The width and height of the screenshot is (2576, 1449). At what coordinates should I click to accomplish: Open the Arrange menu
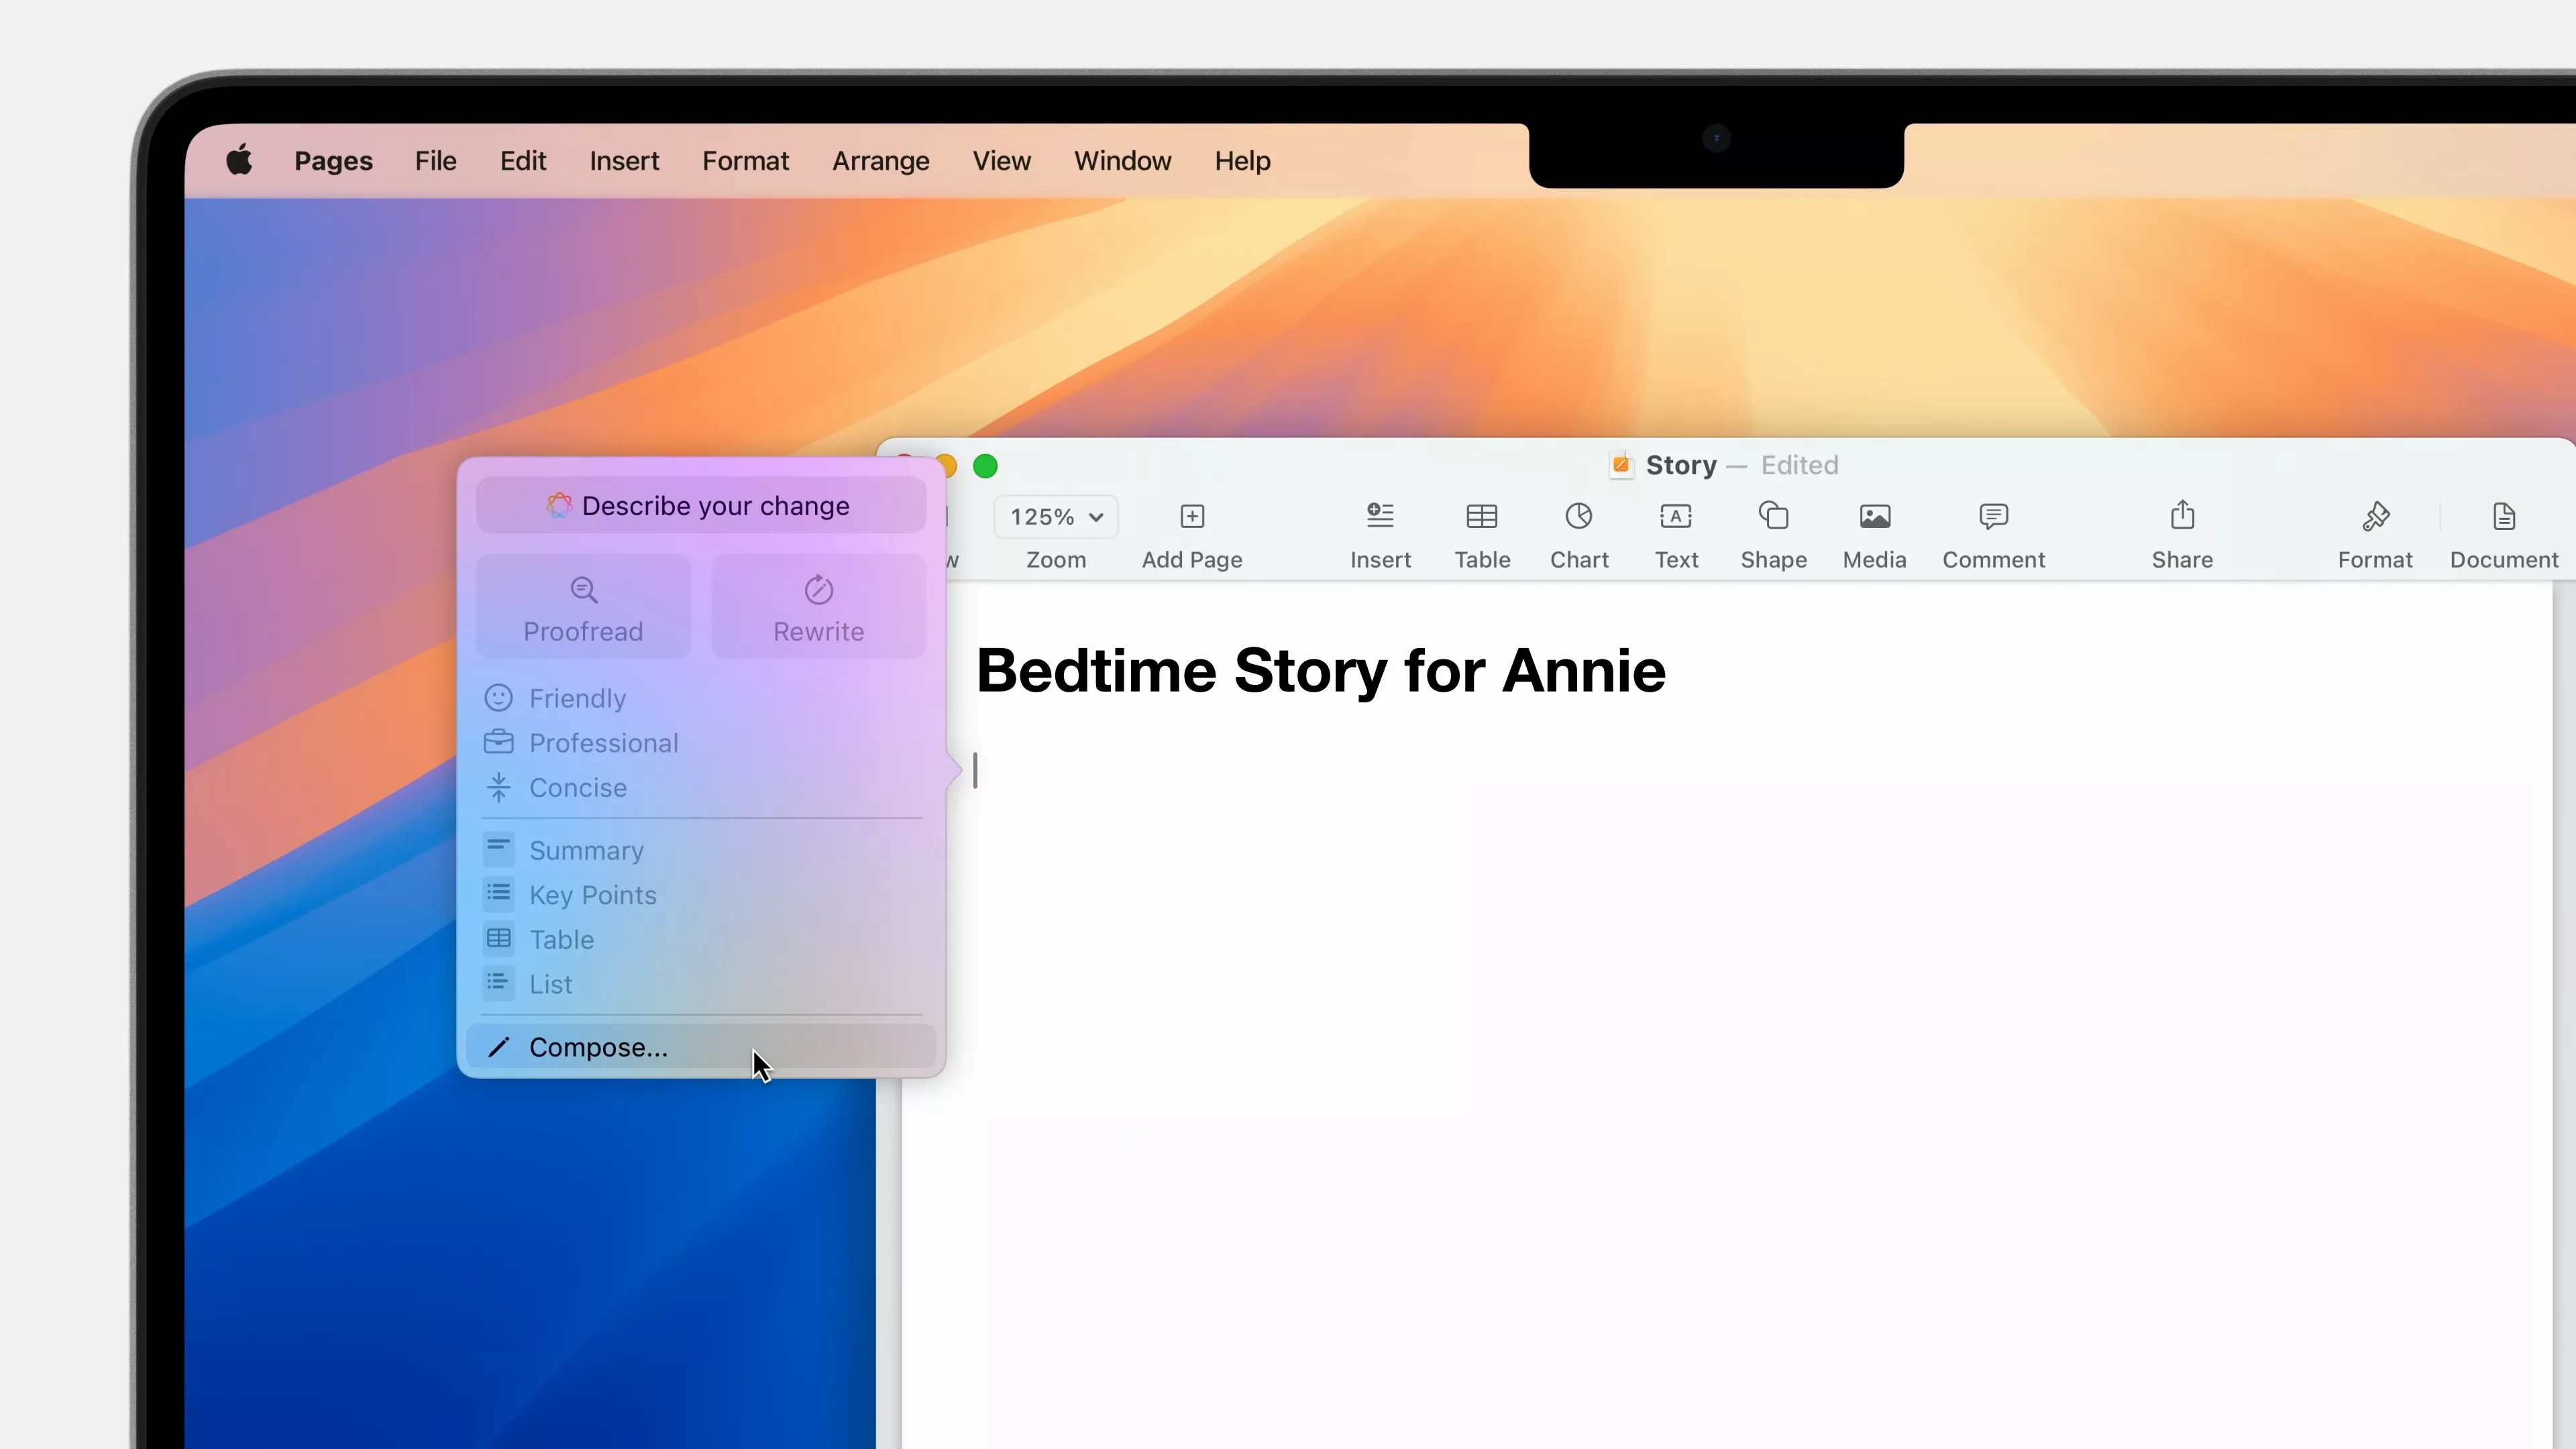coord(881,161)
